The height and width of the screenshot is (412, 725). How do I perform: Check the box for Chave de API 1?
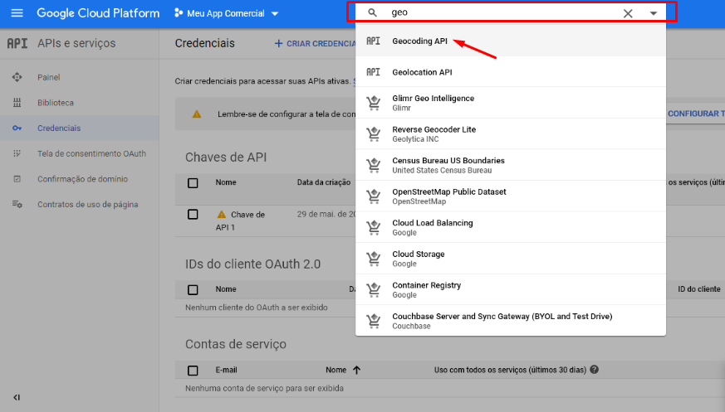point(193,214)
